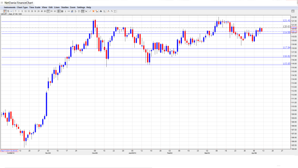
Task: Click the second text A toolbar icon
Action: [x=112, y=11]
